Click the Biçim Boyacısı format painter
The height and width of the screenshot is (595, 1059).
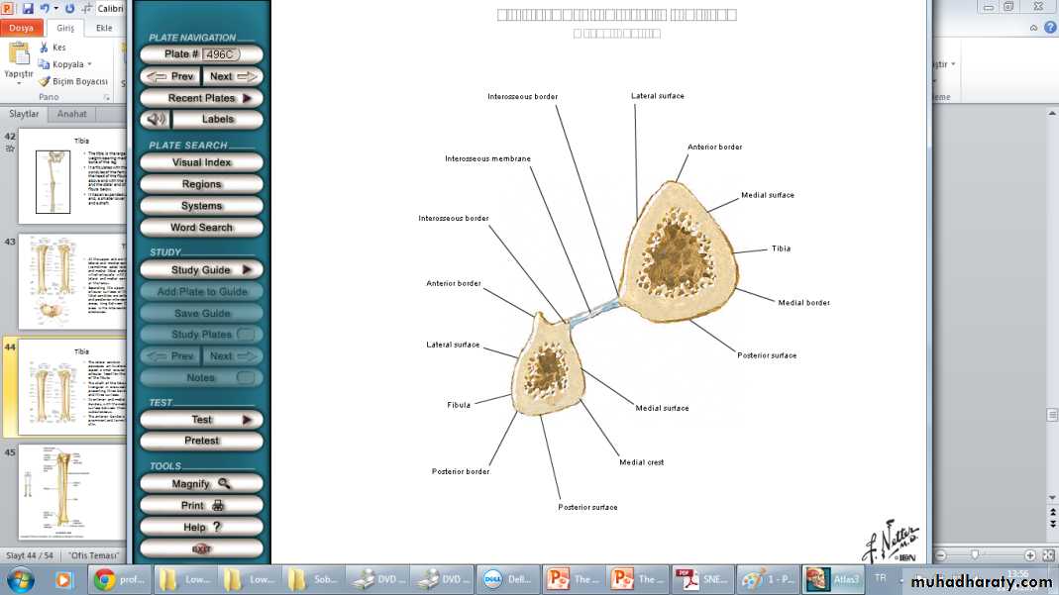tap(72, 81)
